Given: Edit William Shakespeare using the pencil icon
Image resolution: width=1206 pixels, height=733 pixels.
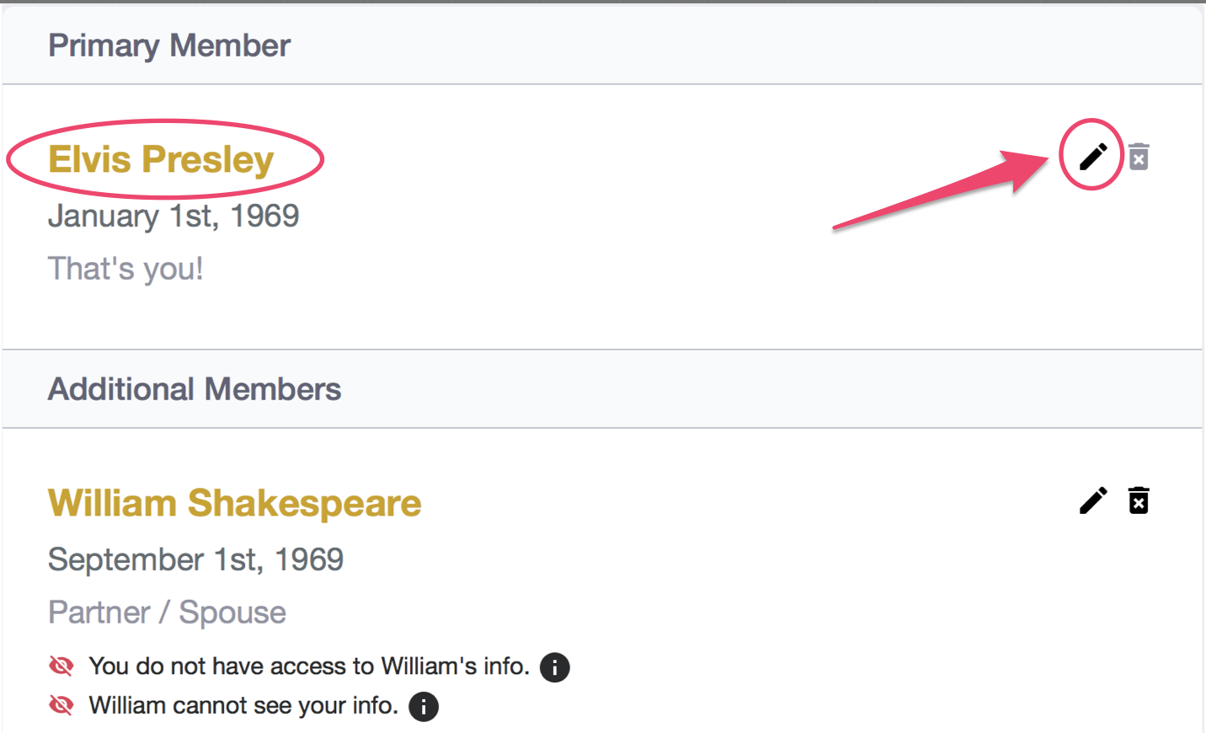Looking at the screenshot, I should click(x=1093, y=500).
